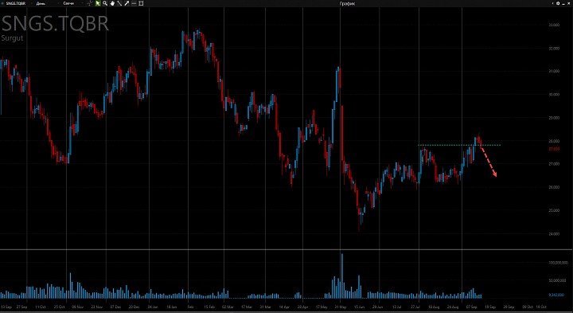Click the 29,000 price axis label
The width and height of the screenshot is (573, 313).
[x=555, y=118]
